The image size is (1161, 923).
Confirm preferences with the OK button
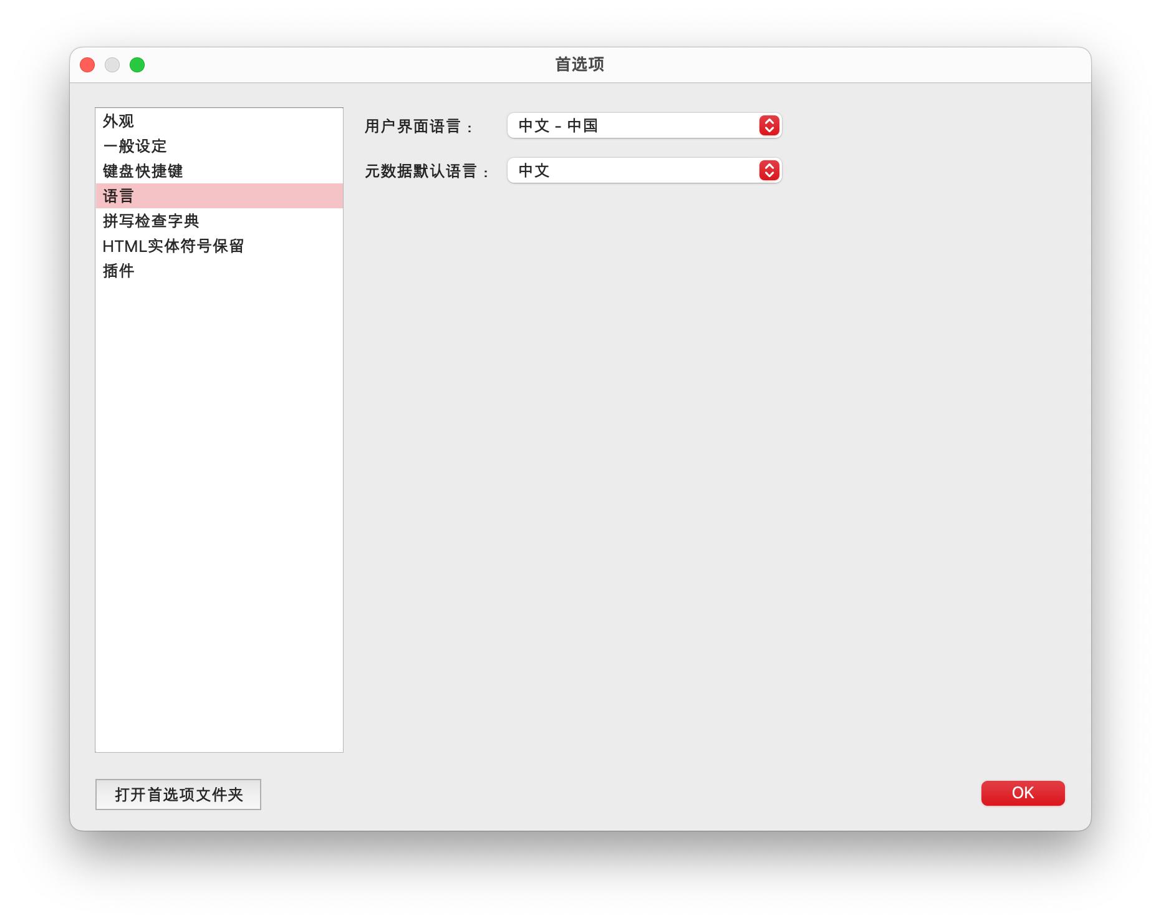[1022, 792]
